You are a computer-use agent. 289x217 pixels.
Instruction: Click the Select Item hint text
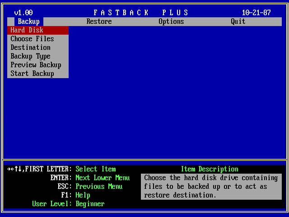pos(96,169)
